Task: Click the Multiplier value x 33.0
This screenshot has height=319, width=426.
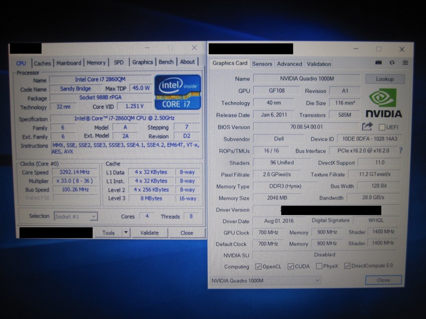Action: pyautogui.click(x=74, y=181)
